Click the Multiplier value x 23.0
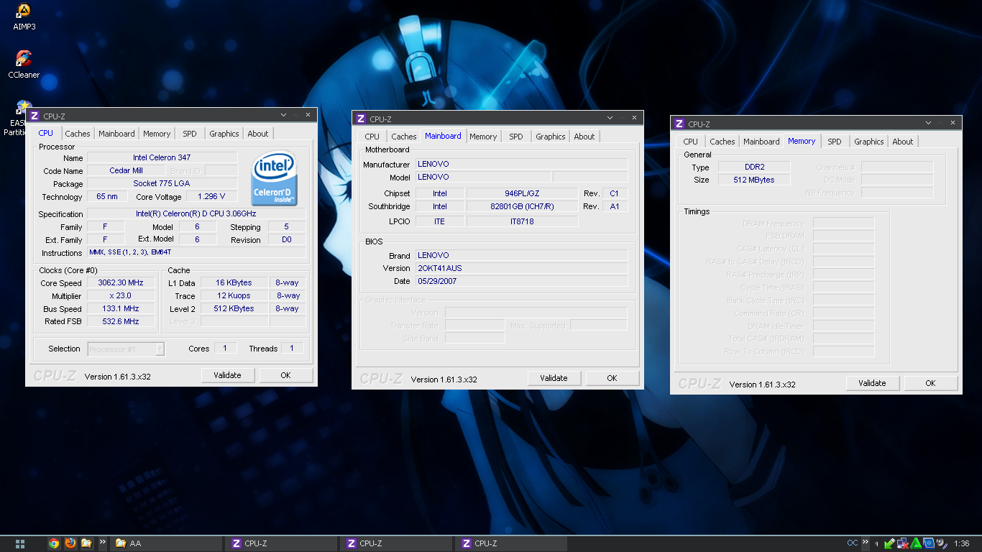Image resolution: width=982 pixels, height=552 pixels. click(121, 296)
